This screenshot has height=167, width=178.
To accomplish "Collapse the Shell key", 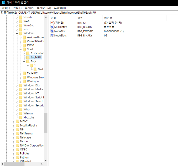I will point(21,50).
